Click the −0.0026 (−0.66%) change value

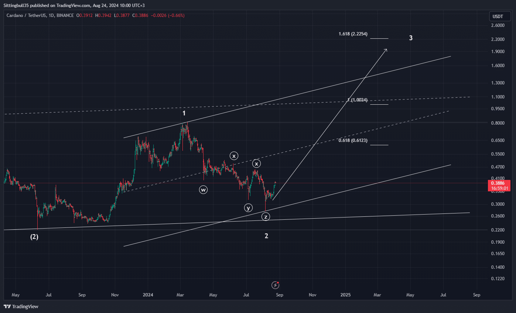point(167,15)
